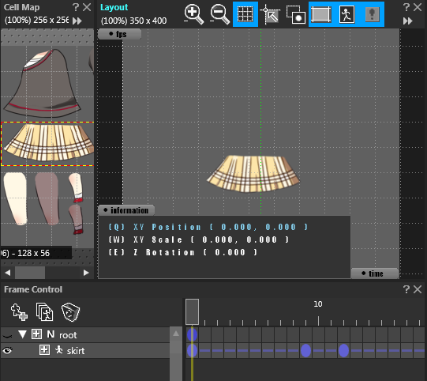
Task: Click the N null icon of root
Action: click(51, 334)
